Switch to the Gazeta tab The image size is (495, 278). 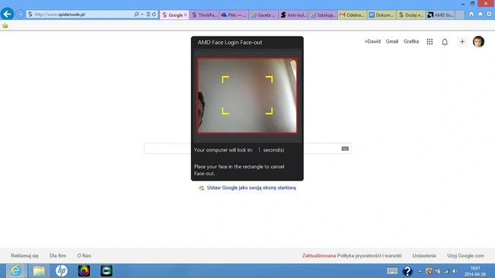coord(263,14)
